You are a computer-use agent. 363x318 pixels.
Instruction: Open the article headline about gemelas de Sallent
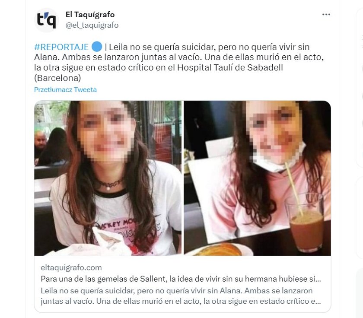(x=181, y=279)
